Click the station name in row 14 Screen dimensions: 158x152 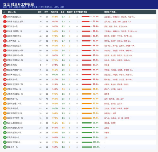tap(12, 79)
